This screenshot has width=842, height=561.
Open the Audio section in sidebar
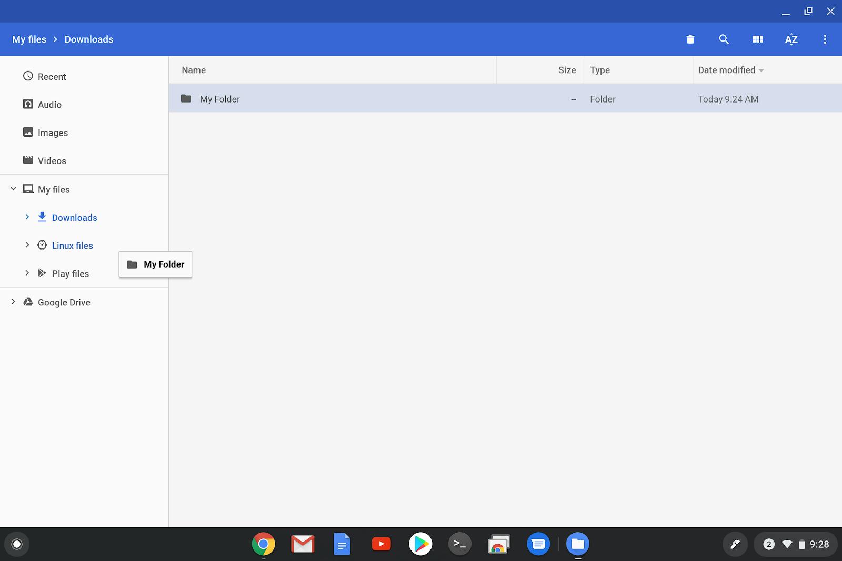point(49,104)
